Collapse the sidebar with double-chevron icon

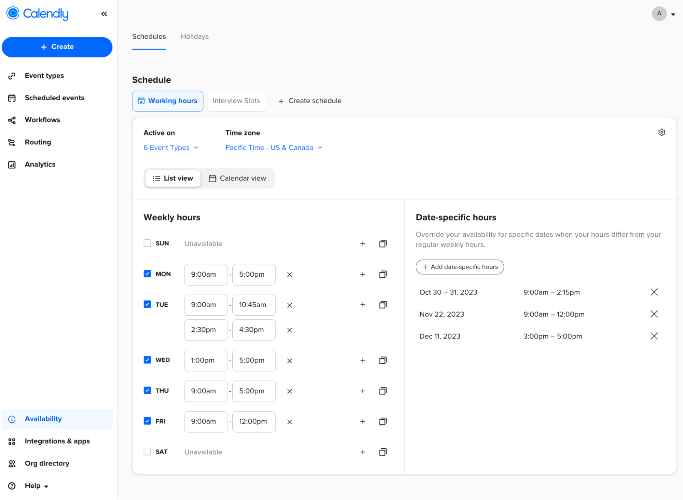pyautogui.click(x=104, y=14)
